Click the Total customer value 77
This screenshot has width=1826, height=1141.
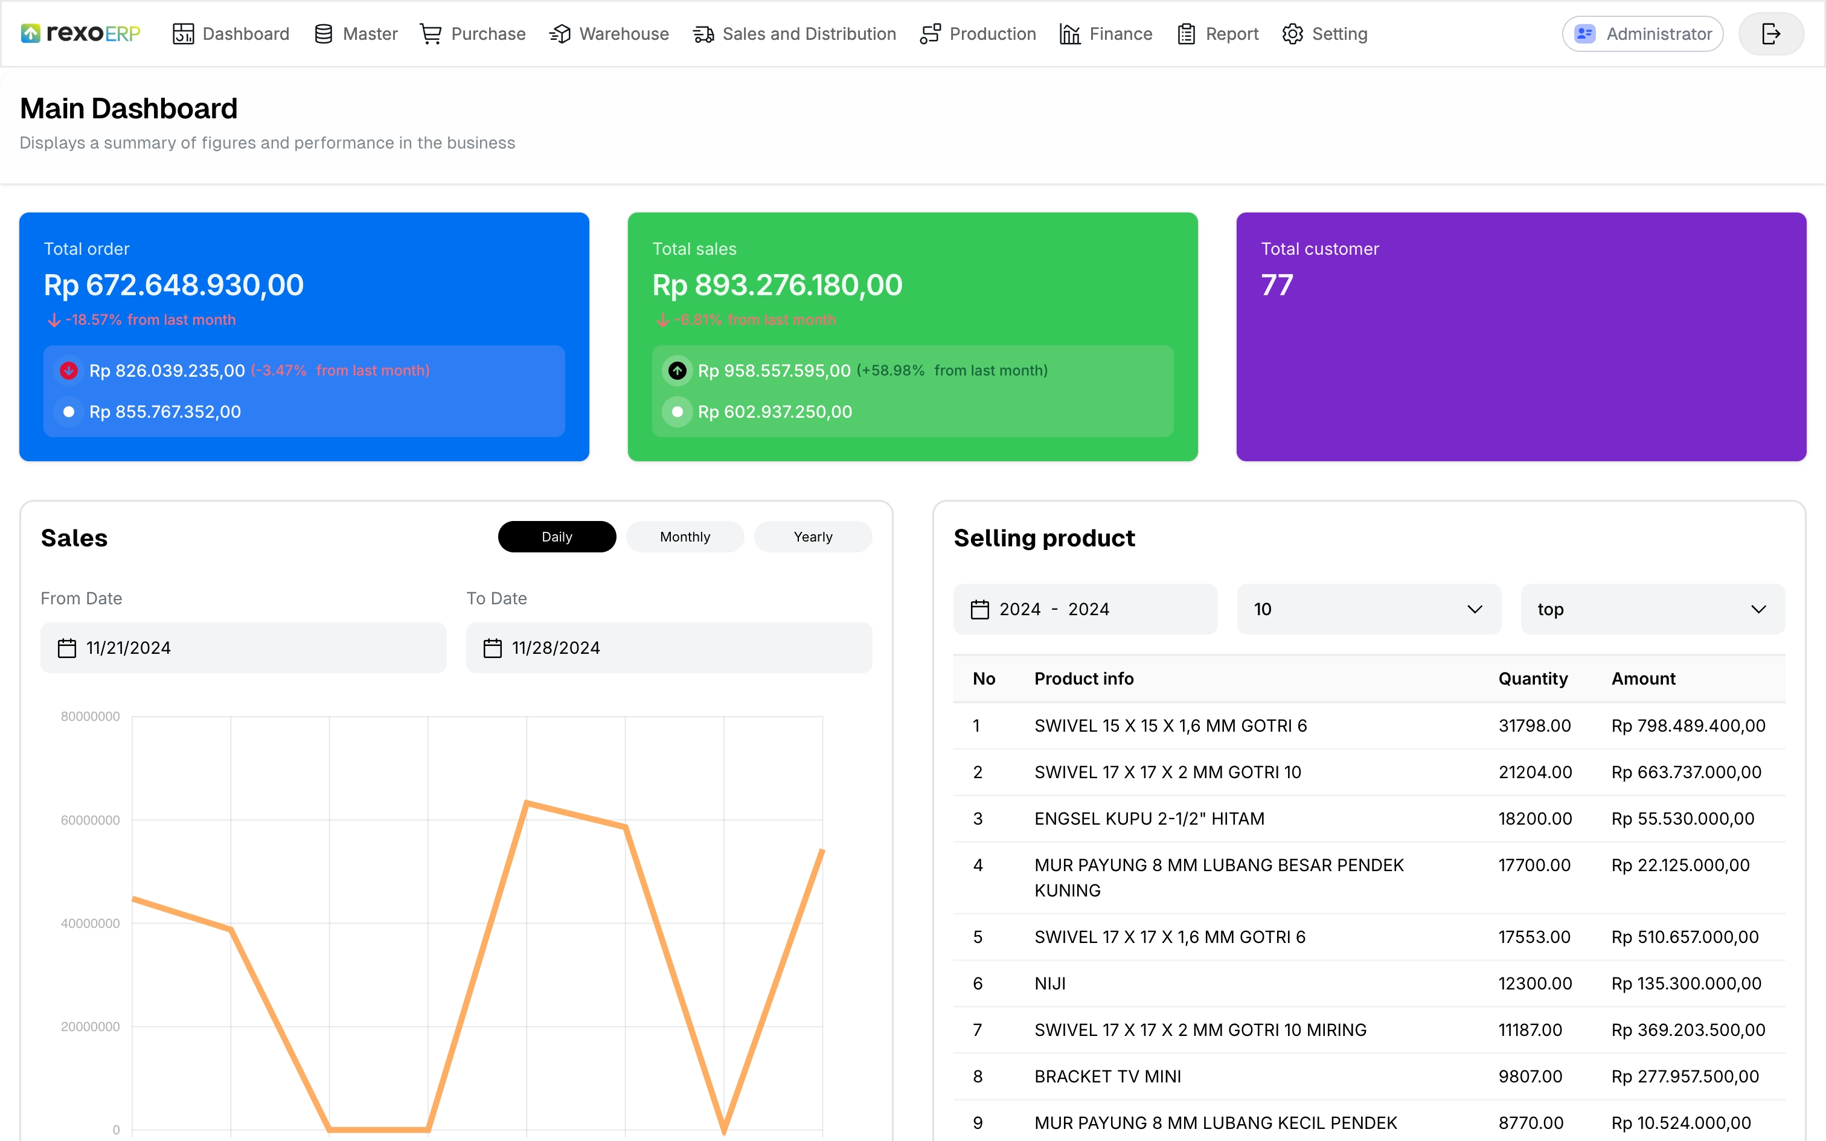(1277, 285)
